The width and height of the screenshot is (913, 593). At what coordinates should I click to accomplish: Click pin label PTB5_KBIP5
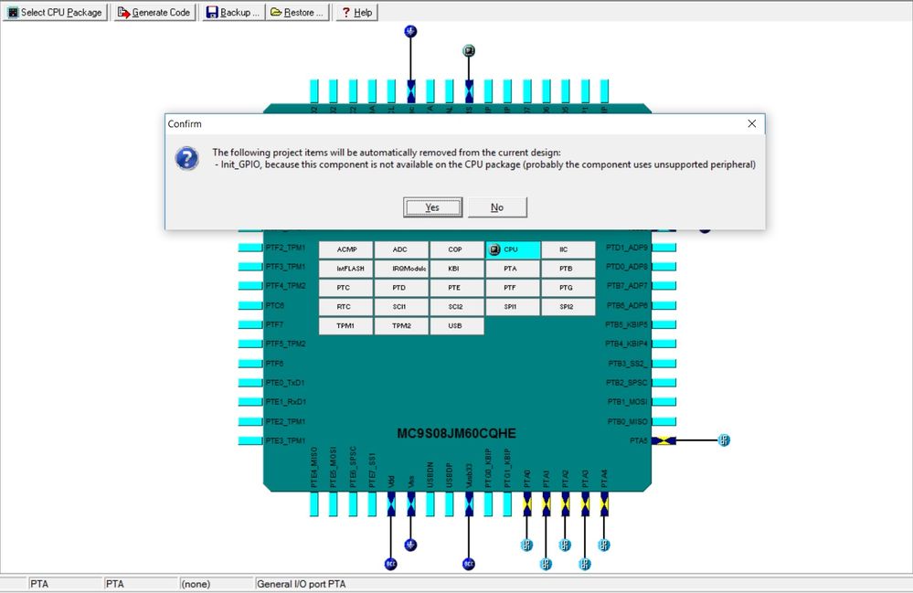coord(626,324)
